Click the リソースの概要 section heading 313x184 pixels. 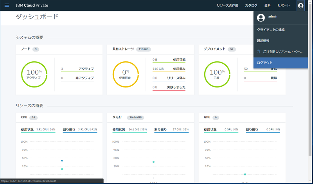click(29, 105)
